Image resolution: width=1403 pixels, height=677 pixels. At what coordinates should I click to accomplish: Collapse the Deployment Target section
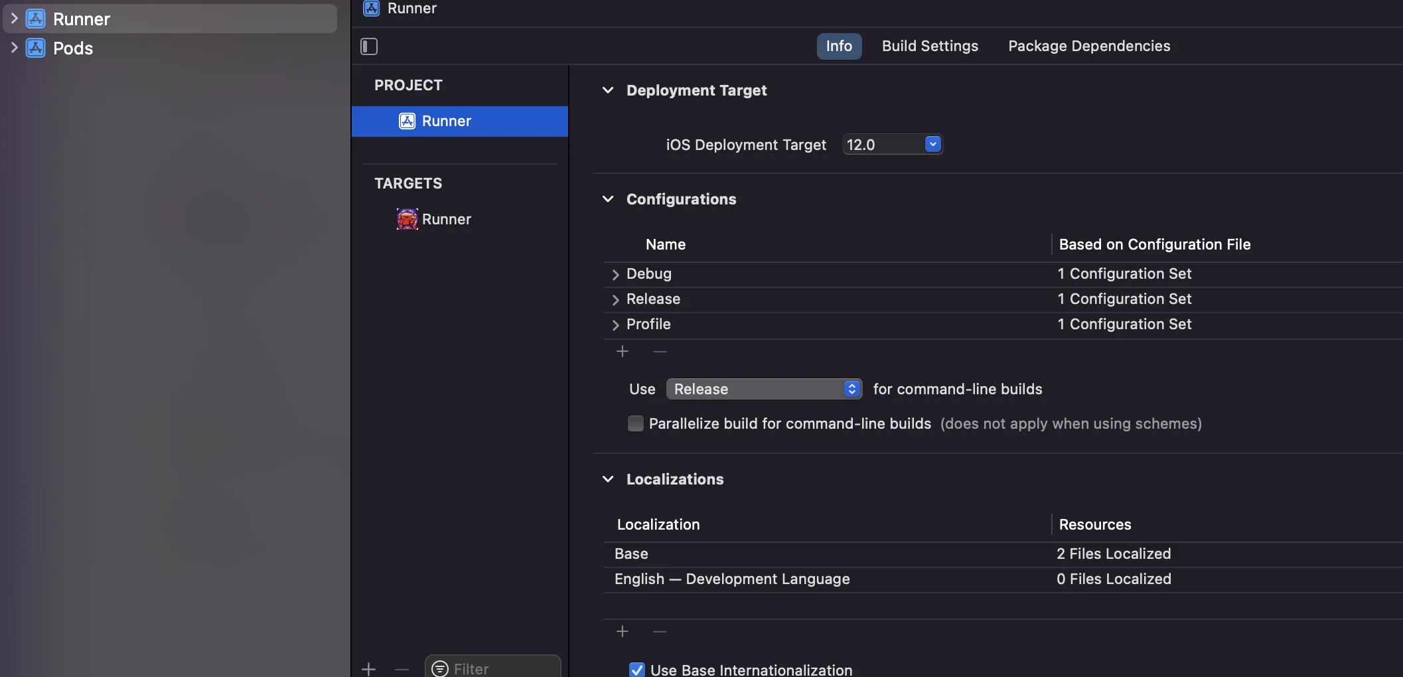pos(608,90)
